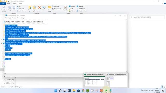This screenshot has width=166, height=93.
Task: Click the Notepad taskbar icon
Action: [110, 91]
